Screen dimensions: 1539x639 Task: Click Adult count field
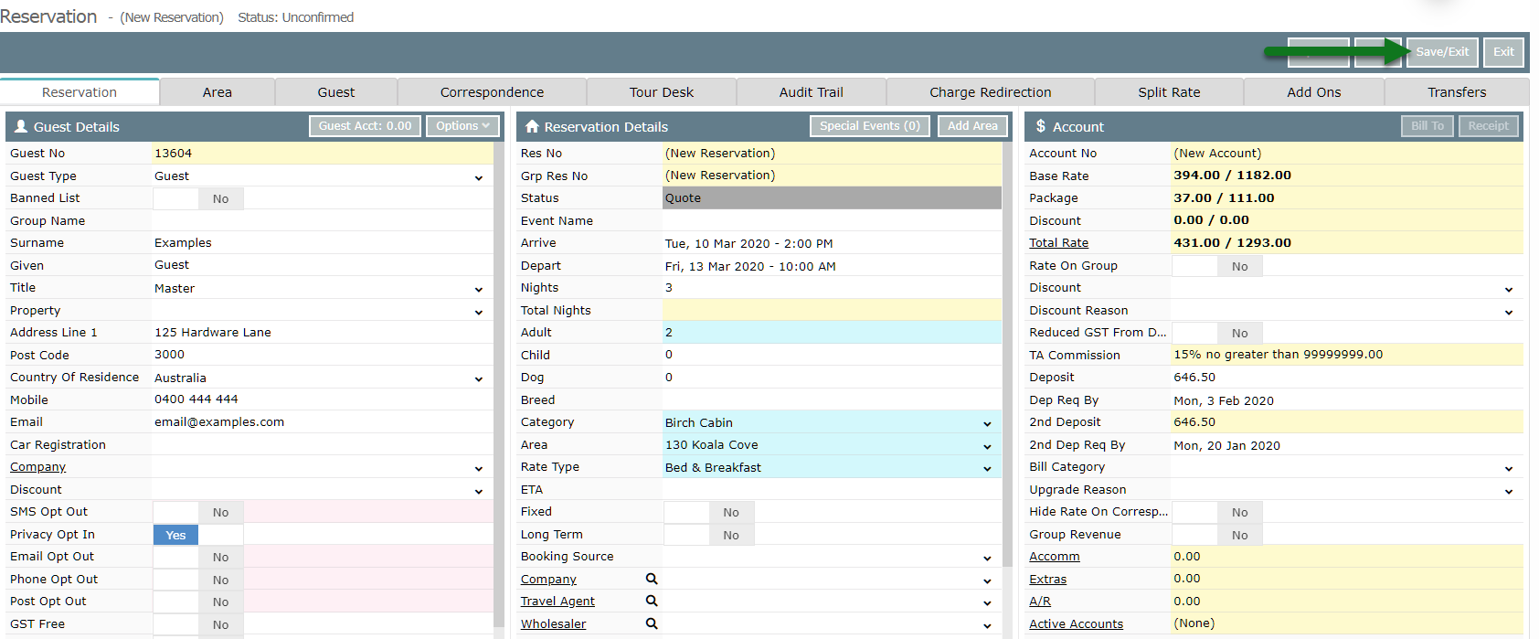[x=832, y=333]
